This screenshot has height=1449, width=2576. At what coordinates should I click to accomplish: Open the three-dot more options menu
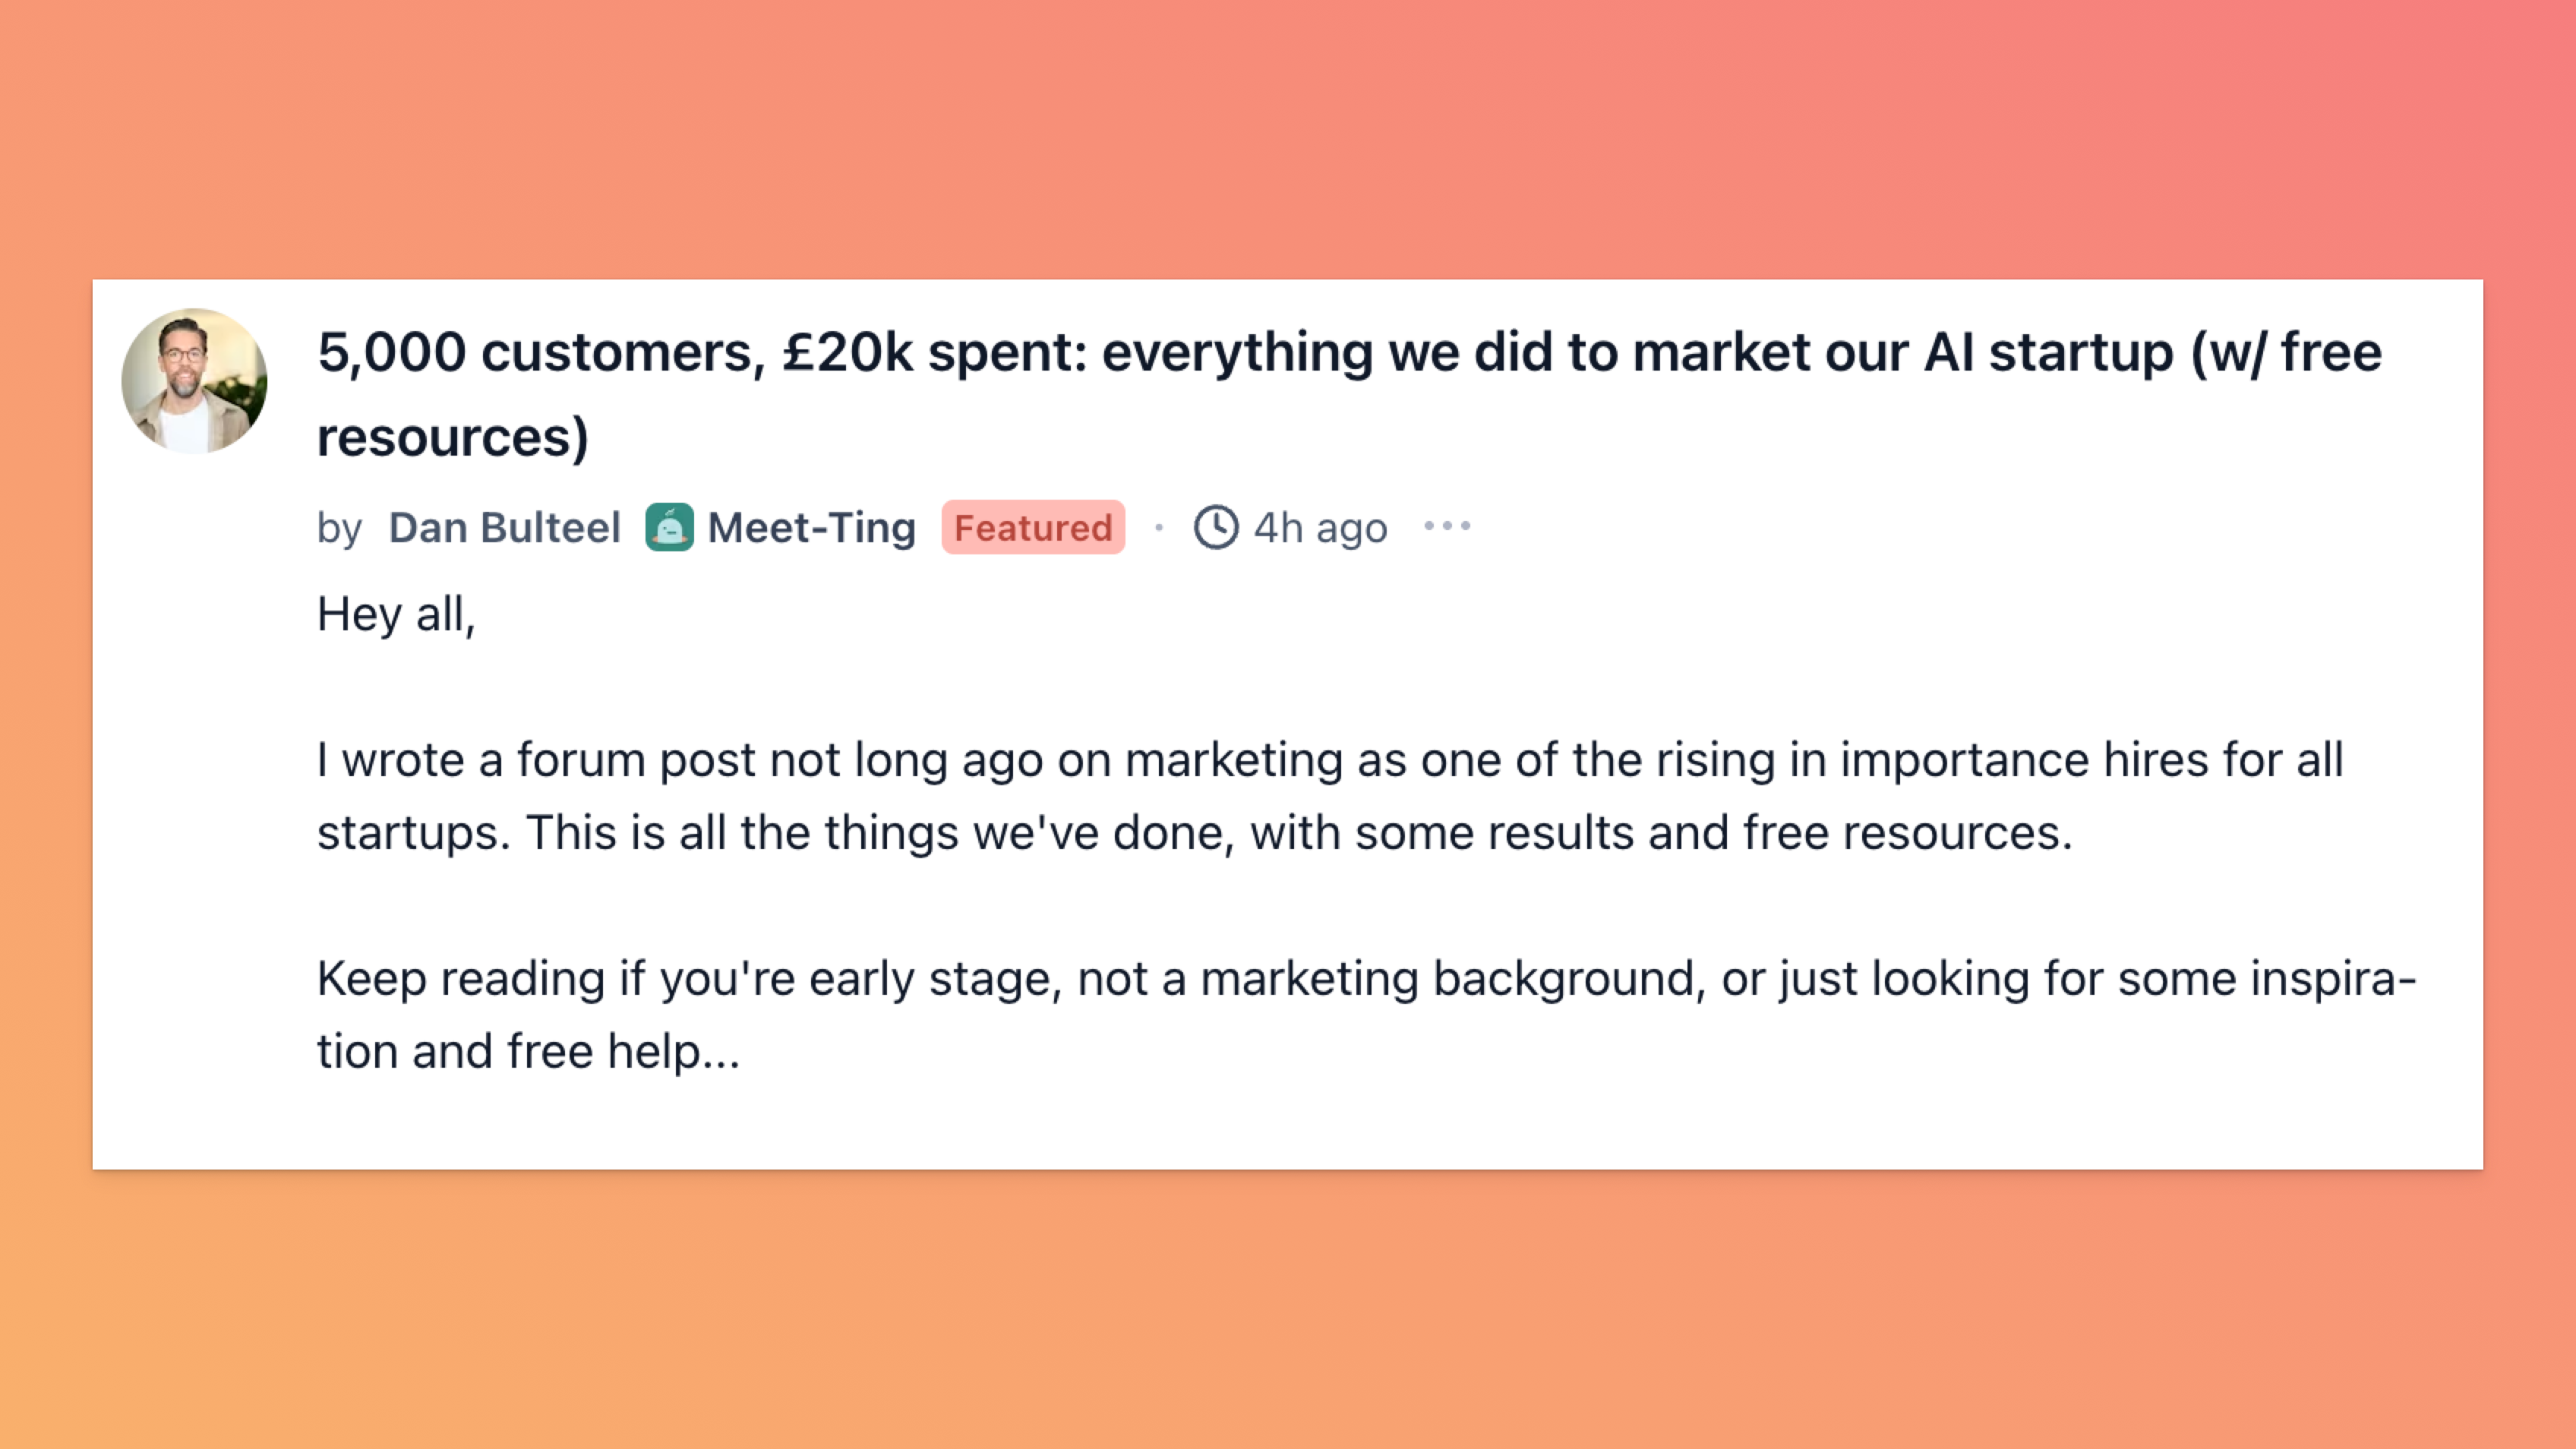pyautogui.click(x=1447, y=526)
